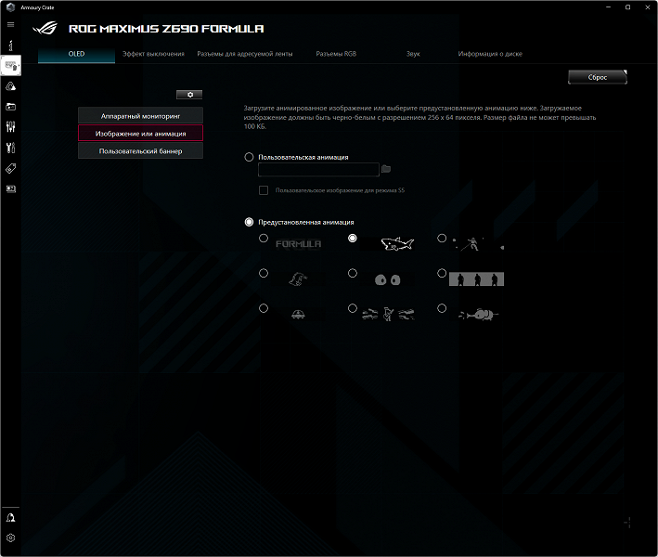Choose the samurai preset animation radio
The height and width of the screenshot is (557, 658).
(x=442, y=238)
